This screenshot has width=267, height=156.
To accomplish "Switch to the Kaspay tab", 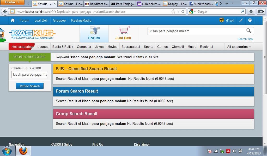I will (x=175, y=4).
